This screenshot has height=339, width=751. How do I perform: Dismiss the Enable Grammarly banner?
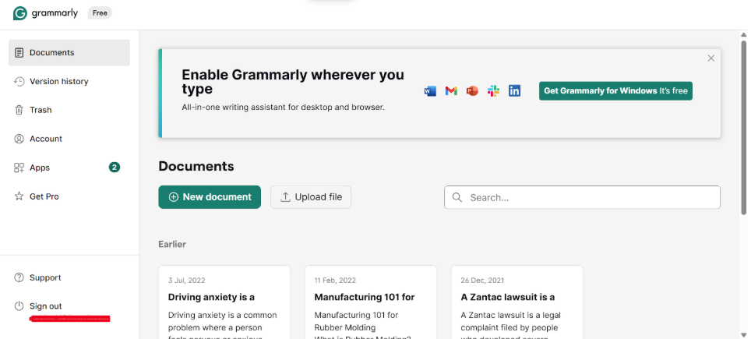tap(711, 58)
